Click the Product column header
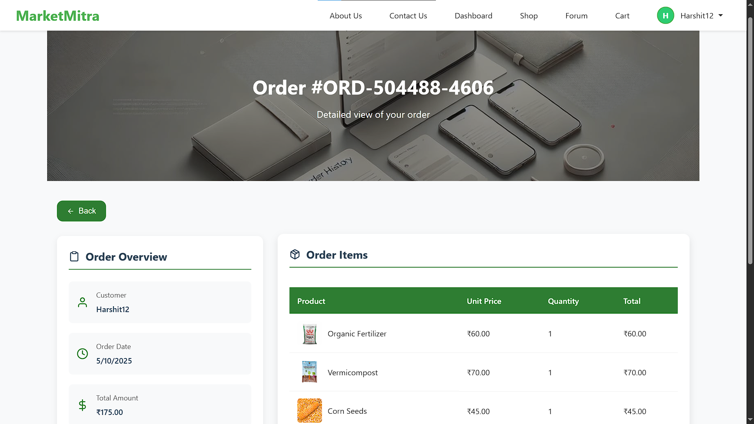The width and height of the screenshot is (754, 424). coord(311,301)
